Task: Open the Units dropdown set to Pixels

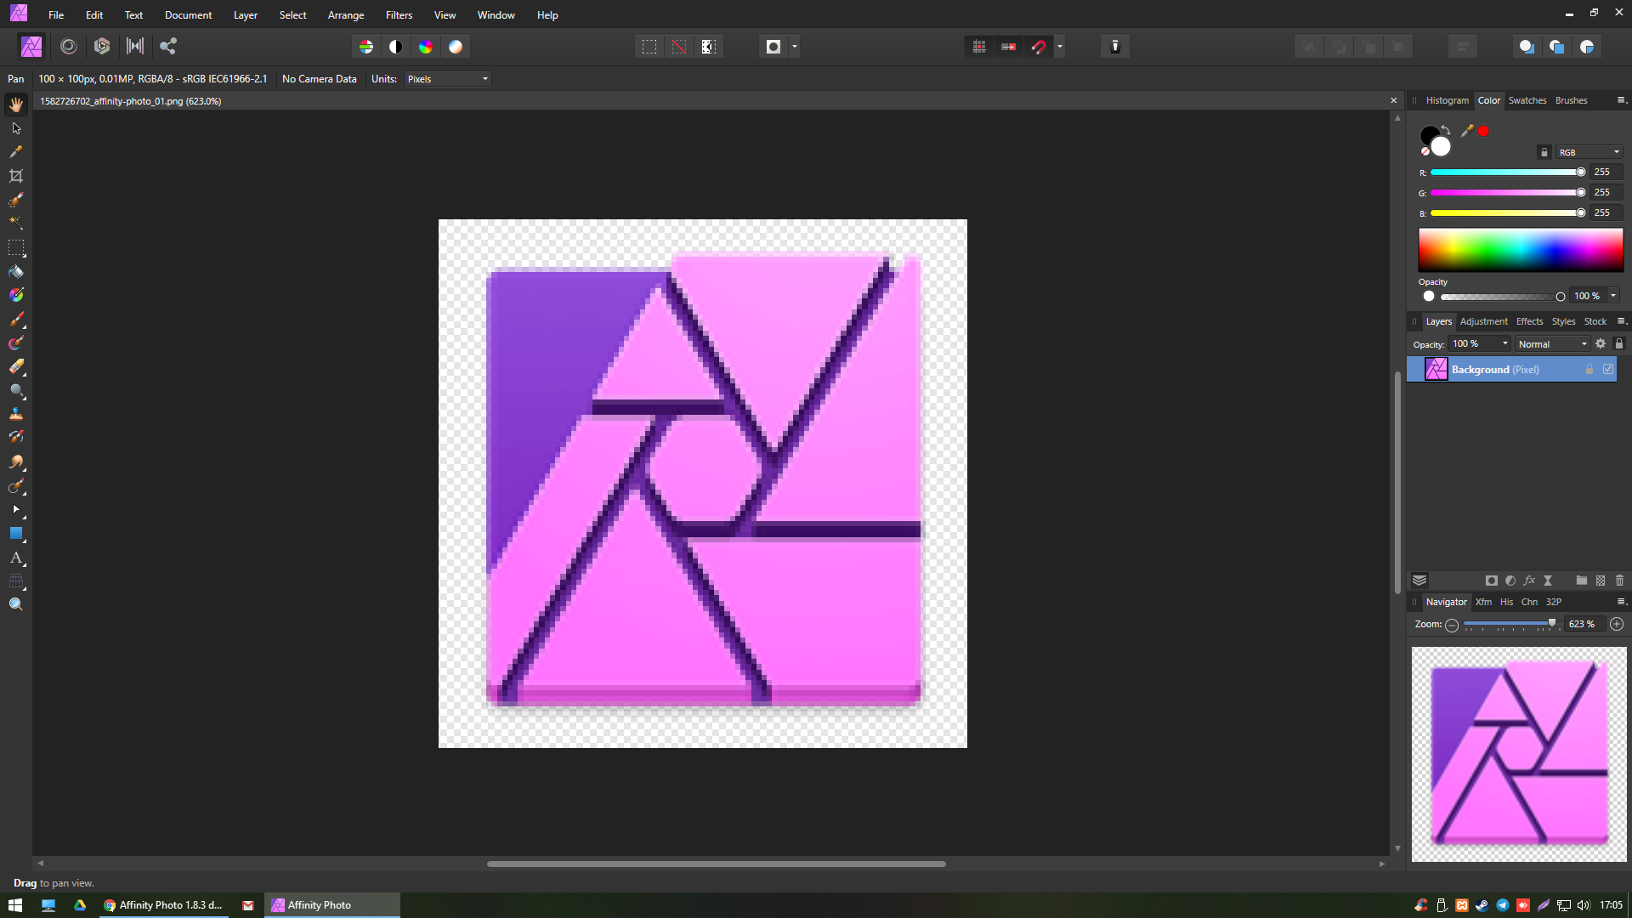Action: [x=448, y=79]
